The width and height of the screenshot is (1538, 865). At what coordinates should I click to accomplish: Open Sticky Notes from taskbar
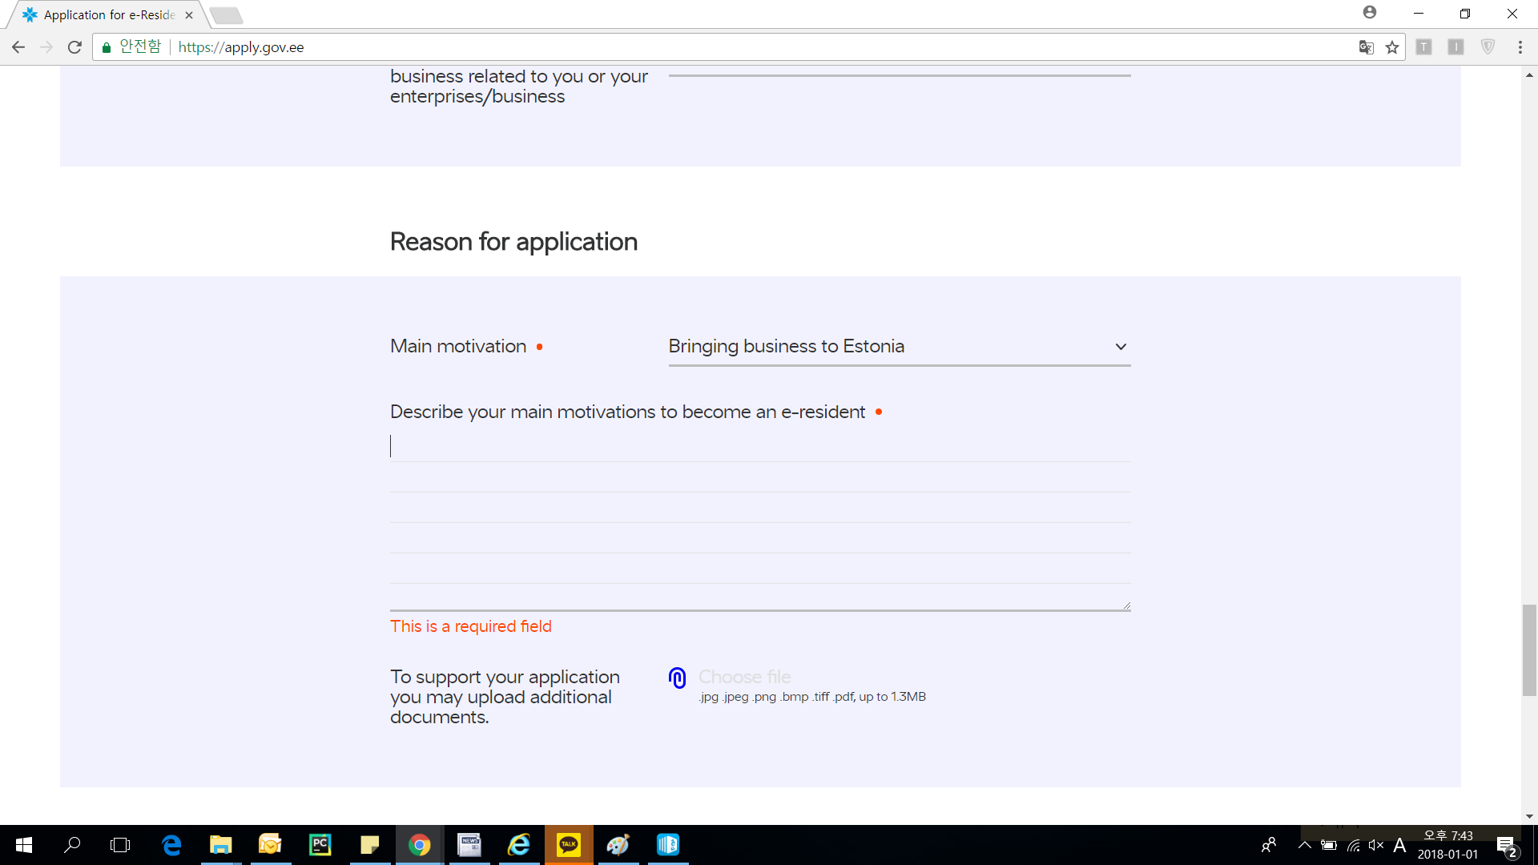(x=369, y=845)
